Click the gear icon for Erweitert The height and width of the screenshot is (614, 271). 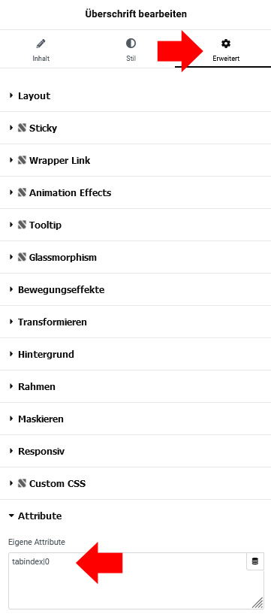click(226, 44)
